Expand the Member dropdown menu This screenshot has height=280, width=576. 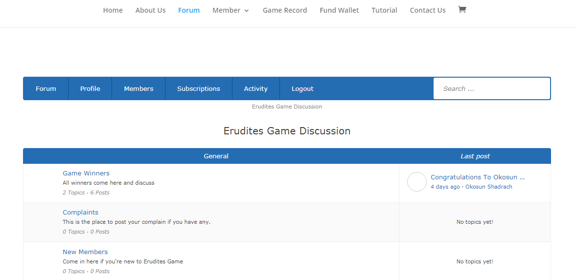point(230,10)
